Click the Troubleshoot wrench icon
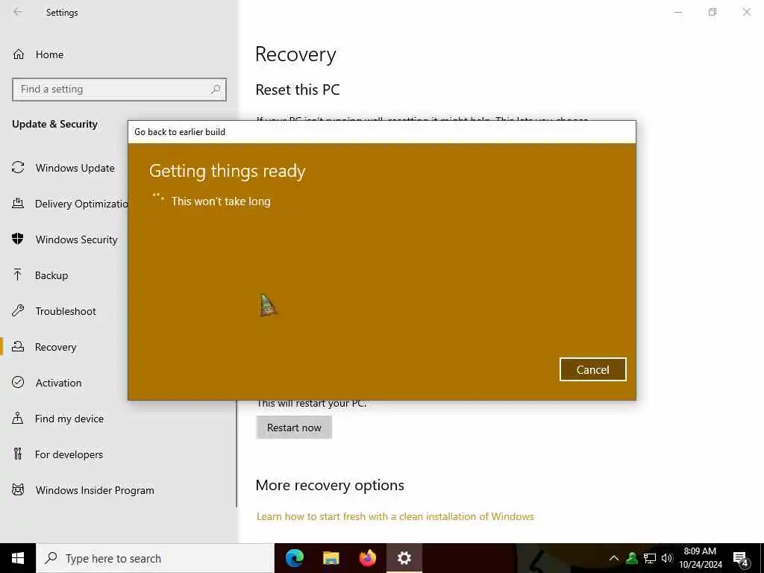This screenshot has width=764, height=573. 18,311
